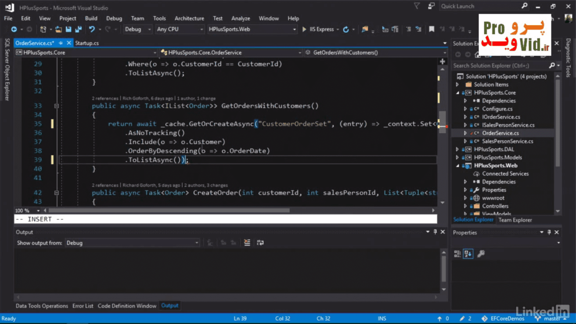Click the bookmark icon on the toolbar

432,29
